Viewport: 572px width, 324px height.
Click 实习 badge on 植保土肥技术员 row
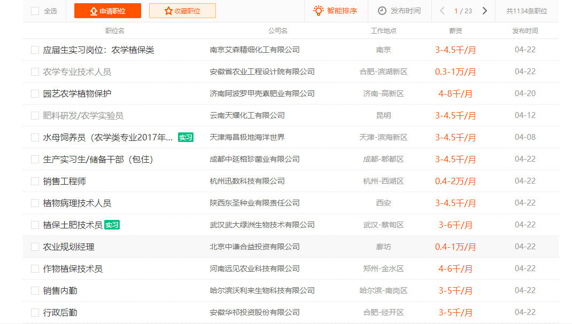click(112, 225)
